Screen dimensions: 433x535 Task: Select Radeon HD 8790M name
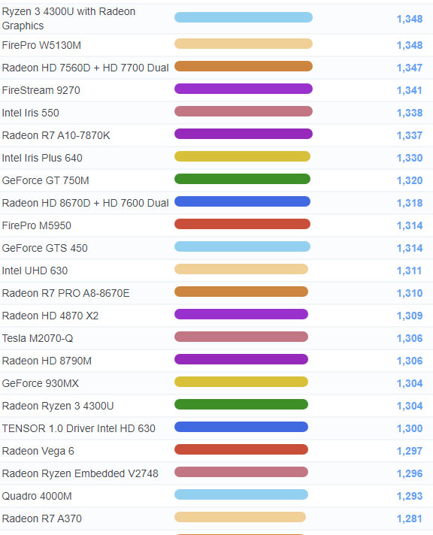[x=47, y=361]
